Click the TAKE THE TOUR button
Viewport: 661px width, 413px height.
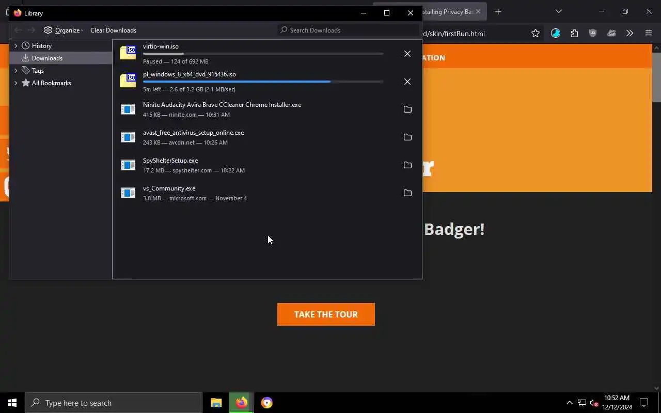[x=326, y=314]
